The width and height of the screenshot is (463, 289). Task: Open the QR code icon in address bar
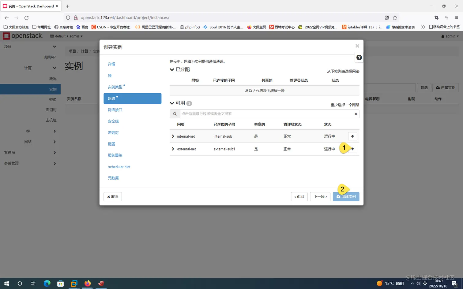[x=387, y=18]
